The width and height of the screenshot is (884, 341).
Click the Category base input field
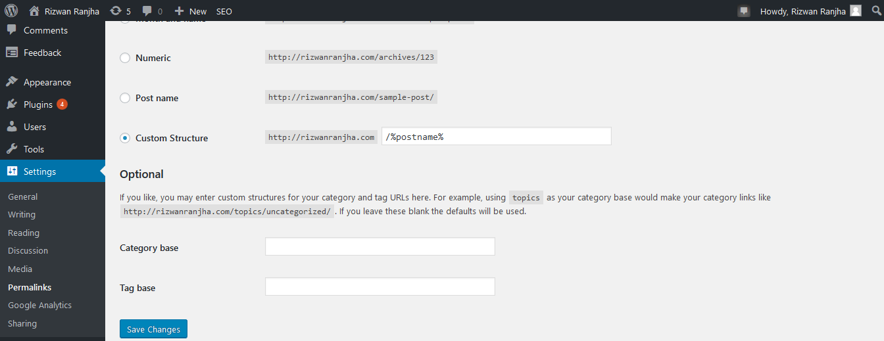pyautogui.click(x=380, y=246)
